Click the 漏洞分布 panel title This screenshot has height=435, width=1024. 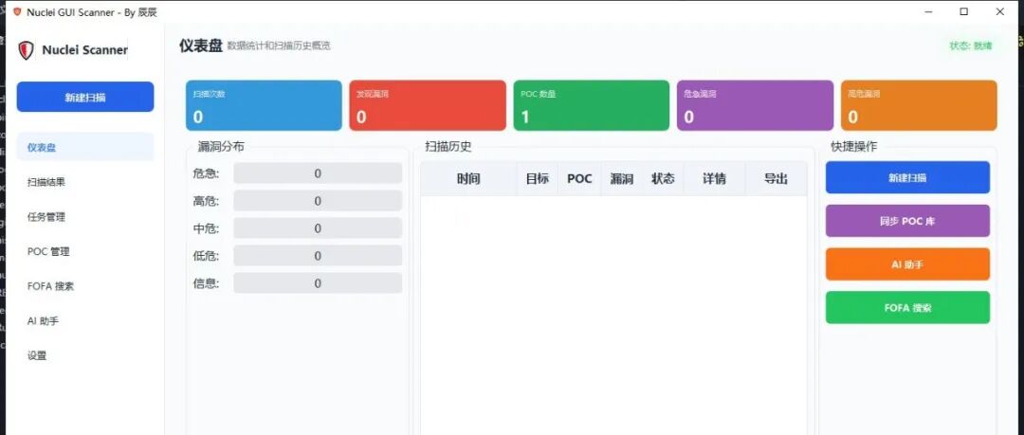click(221, 147)
